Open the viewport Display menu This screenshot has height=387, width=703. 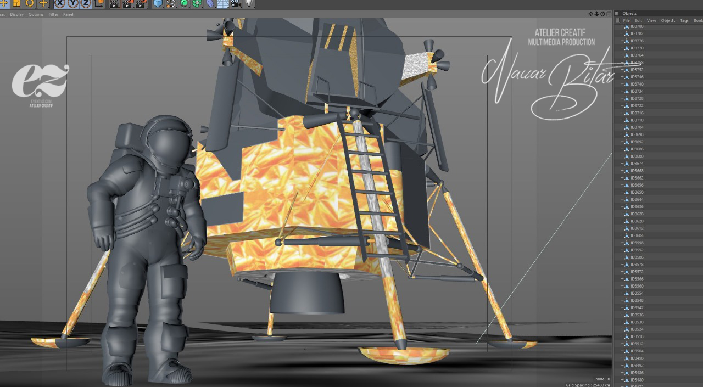point(16,14)
